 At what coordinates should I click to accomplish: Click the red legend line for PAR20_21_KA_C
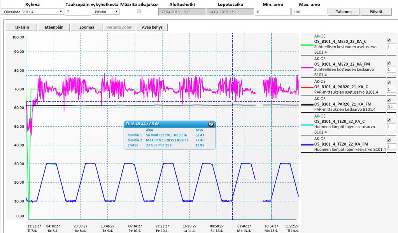(x=307, y=87)
